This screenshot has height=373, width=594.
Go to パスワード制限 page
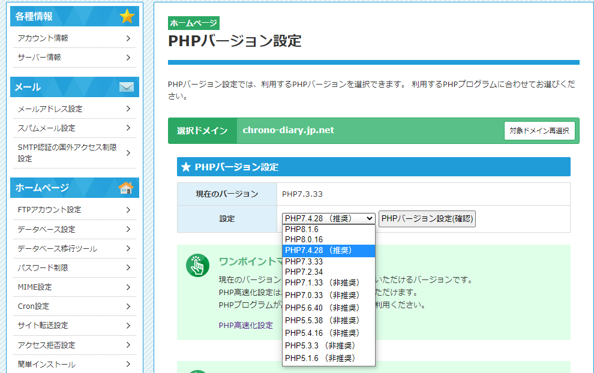pyautogui.click(x=74, y=267)
